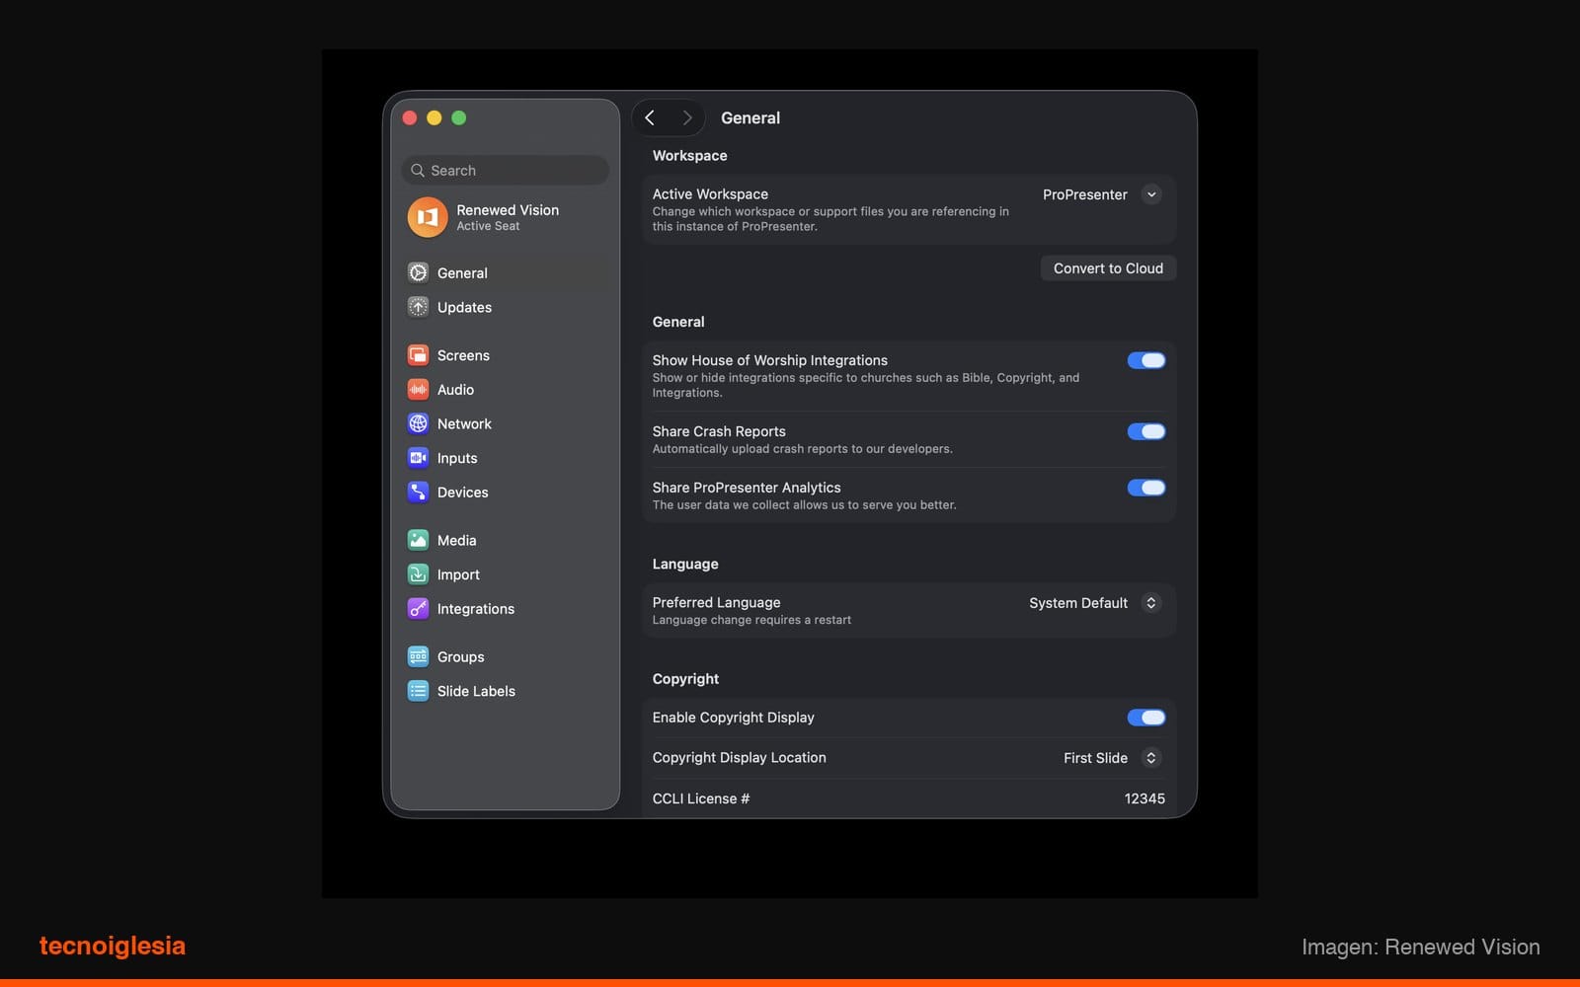1580x987 pixels.
Task: Toggle Share ProPresenter Analytics switch
Action: pos(1146,488)
